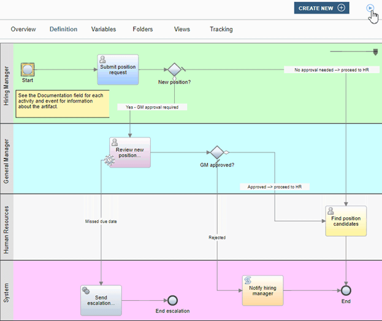Image resolution: width=382 pixels, height=321 pixels.
Task: Open the Tracking tab
Action: (x=221, y=29)
